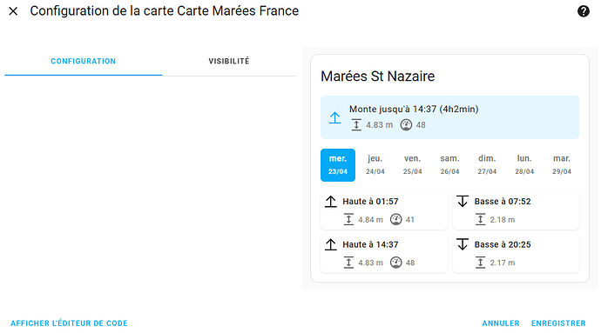
Task: Click the rising tide arrow in blue banner
Action: (x=334, y=117)
